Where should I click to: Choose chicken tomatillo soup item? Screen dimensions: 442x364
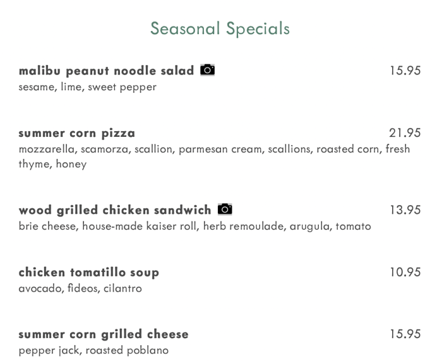tap(88, 272)
